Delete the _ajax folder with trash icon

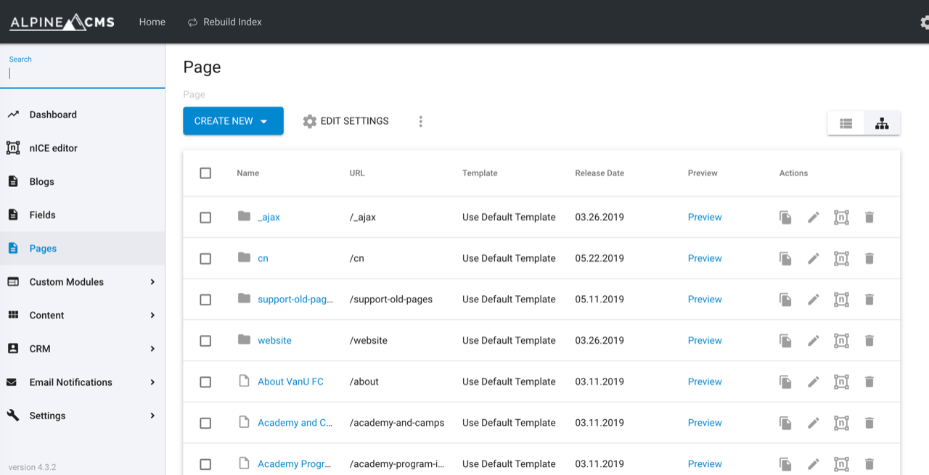tap(869, 217)
